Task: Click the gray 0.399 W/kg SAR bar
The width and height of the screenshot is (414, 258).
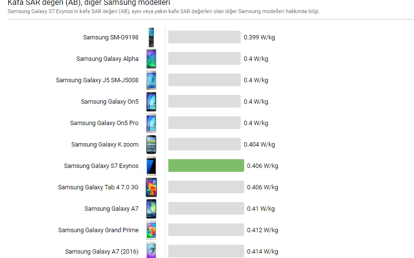Action: pyautogui.click(x=204, y=37)
